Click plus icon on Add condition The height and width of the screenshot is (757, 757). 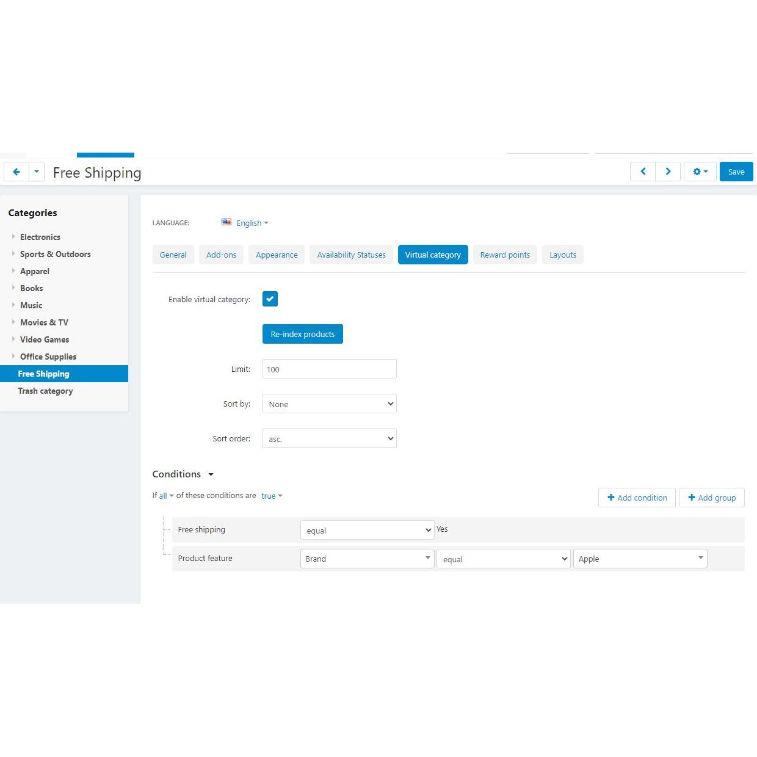610,498
